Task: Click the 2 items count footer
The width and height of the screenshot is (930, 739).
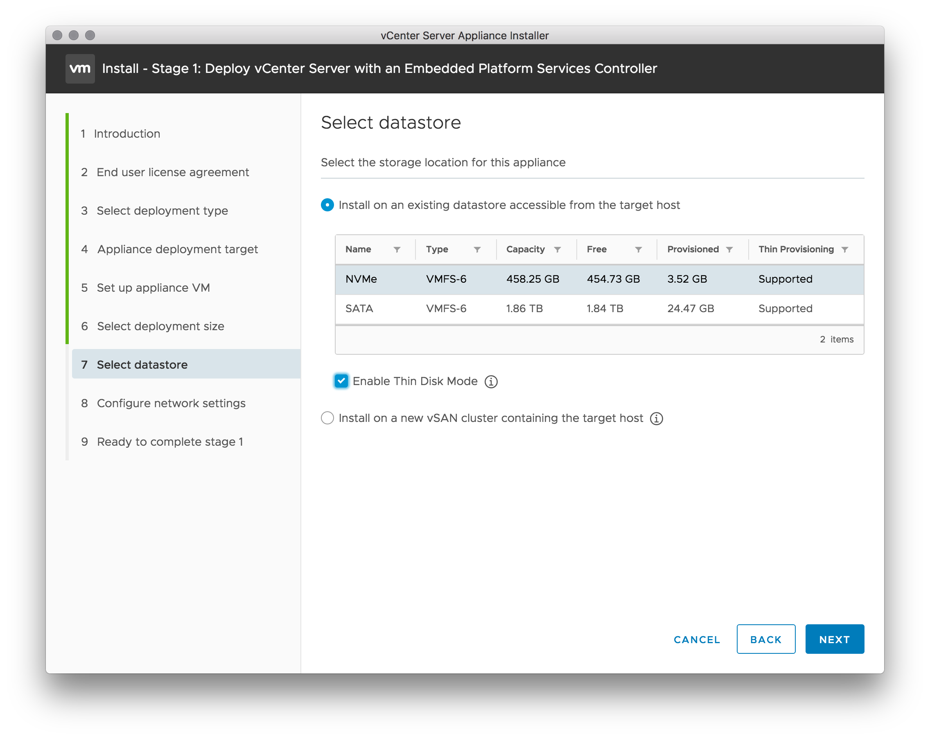Action: 836,339
